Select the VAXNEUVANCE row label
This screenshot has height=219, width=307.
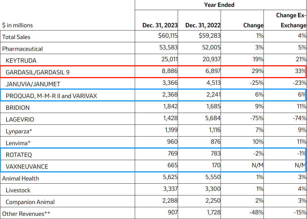coord(27,167)
